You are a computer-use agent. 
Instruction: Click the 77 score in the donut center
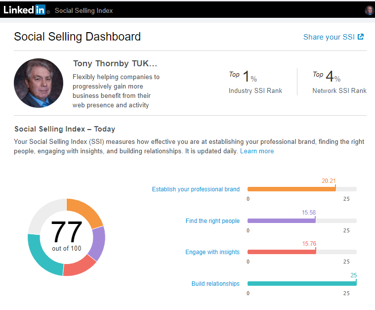pyautogui.click(x=66, y=232)
